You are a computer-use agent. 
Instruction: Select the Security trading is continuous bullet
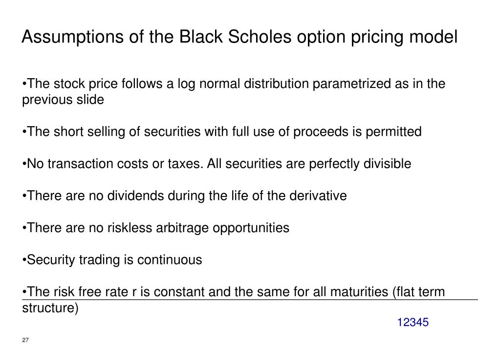coord(112,260)
